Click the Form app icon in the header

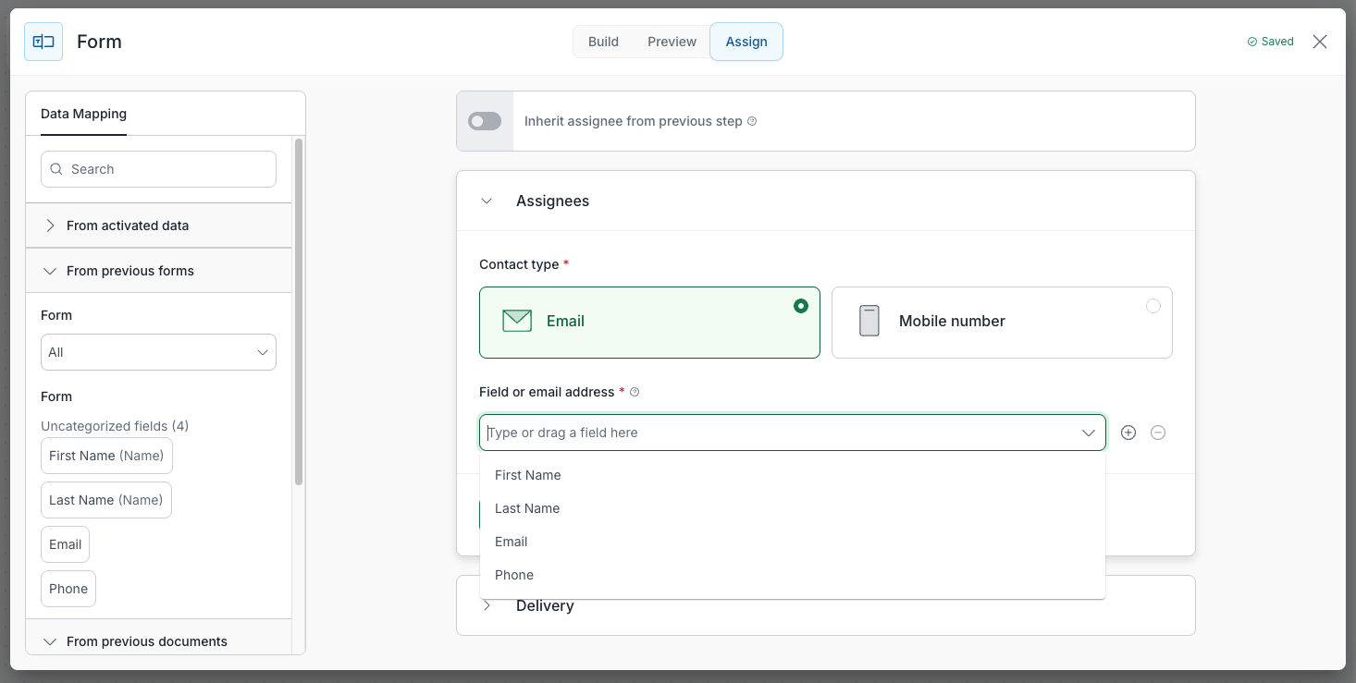[x=43, y=42]
